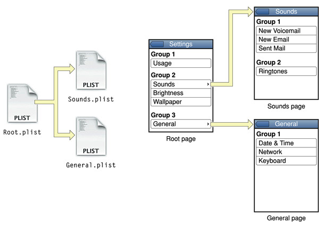
Task: Click the 'Sounds page' caption
Action: coord(286,106)
